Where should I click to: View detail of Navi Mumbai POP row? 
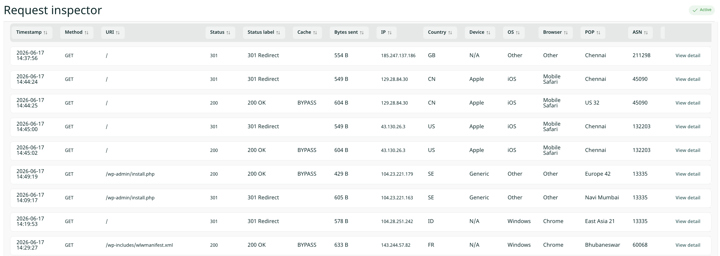pyautogui.click(x=687, y=198)
